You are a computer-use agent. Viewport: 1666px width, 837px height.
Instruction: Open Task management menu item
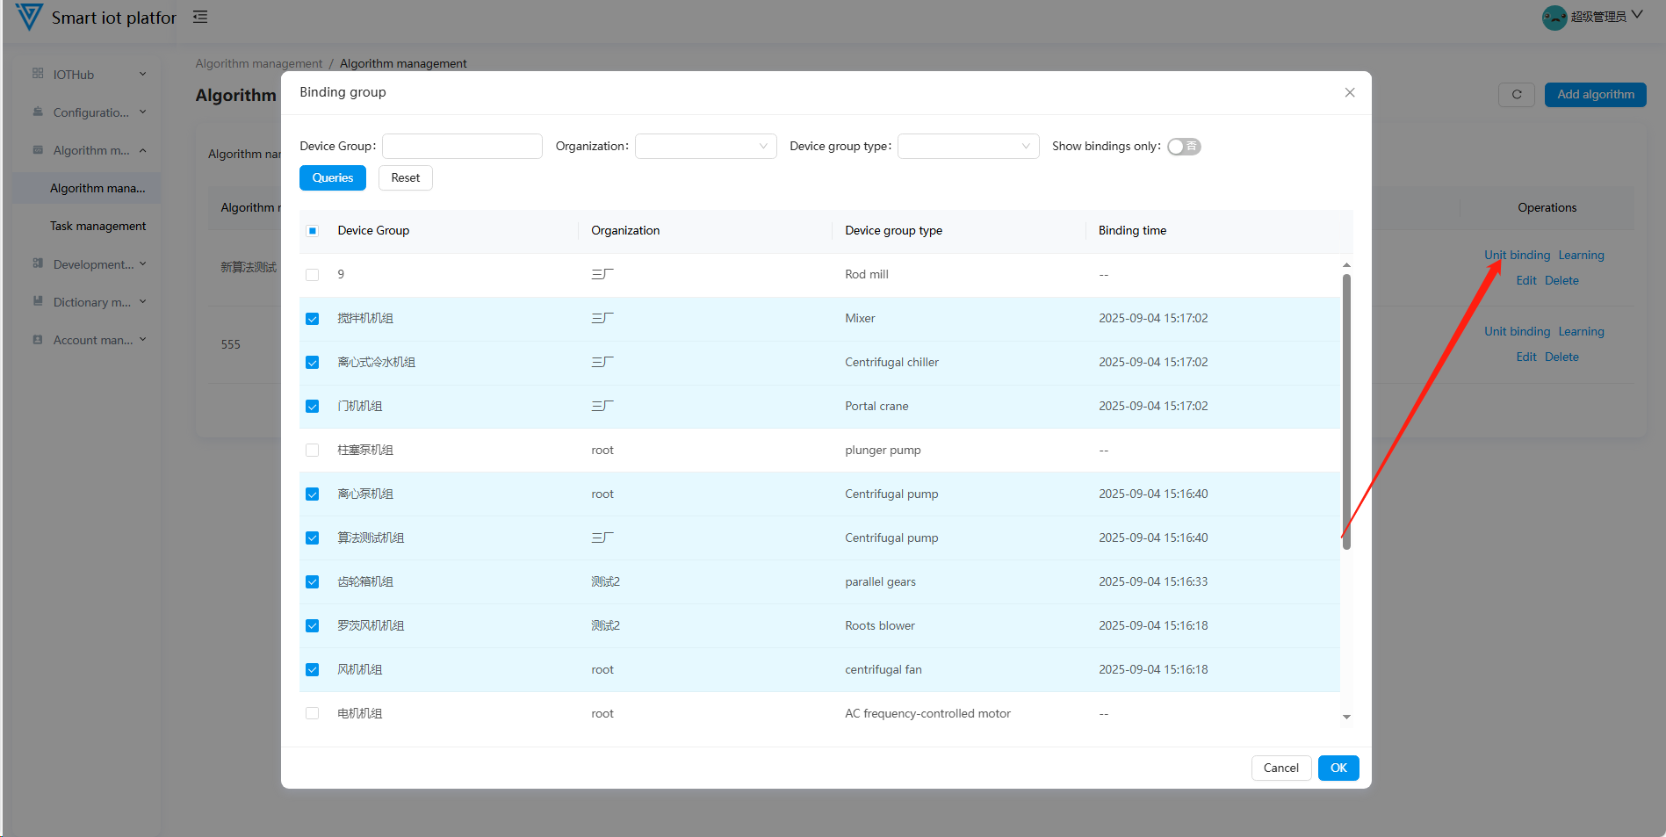[97, 226]
